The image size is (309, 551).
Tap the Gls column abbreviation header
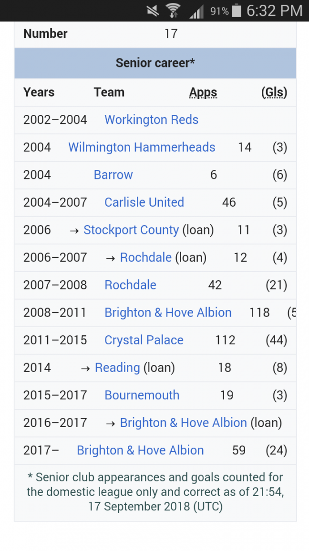274,92
